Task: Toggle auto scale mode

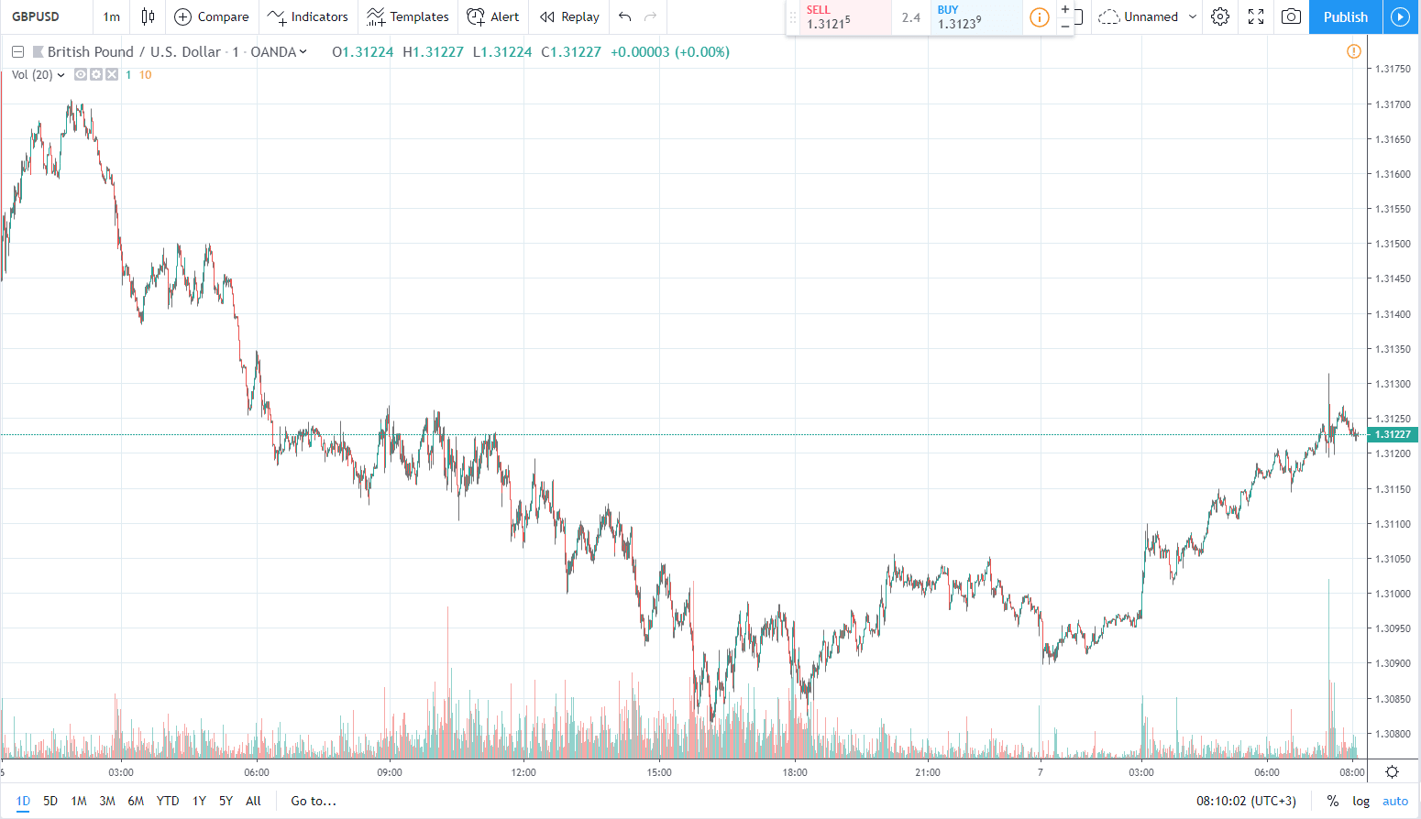Action: click(x=1395, y=801)
